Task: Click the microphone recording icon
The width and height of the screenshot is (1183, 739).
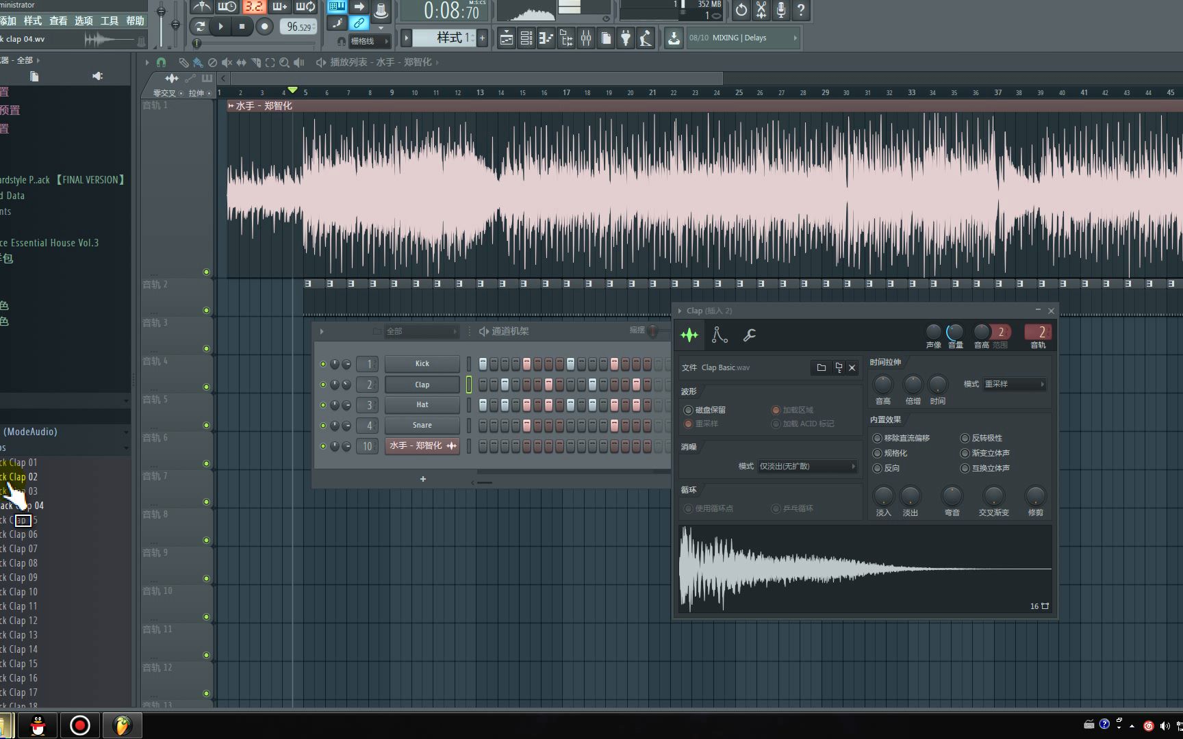Action: [x=780, y=10]
